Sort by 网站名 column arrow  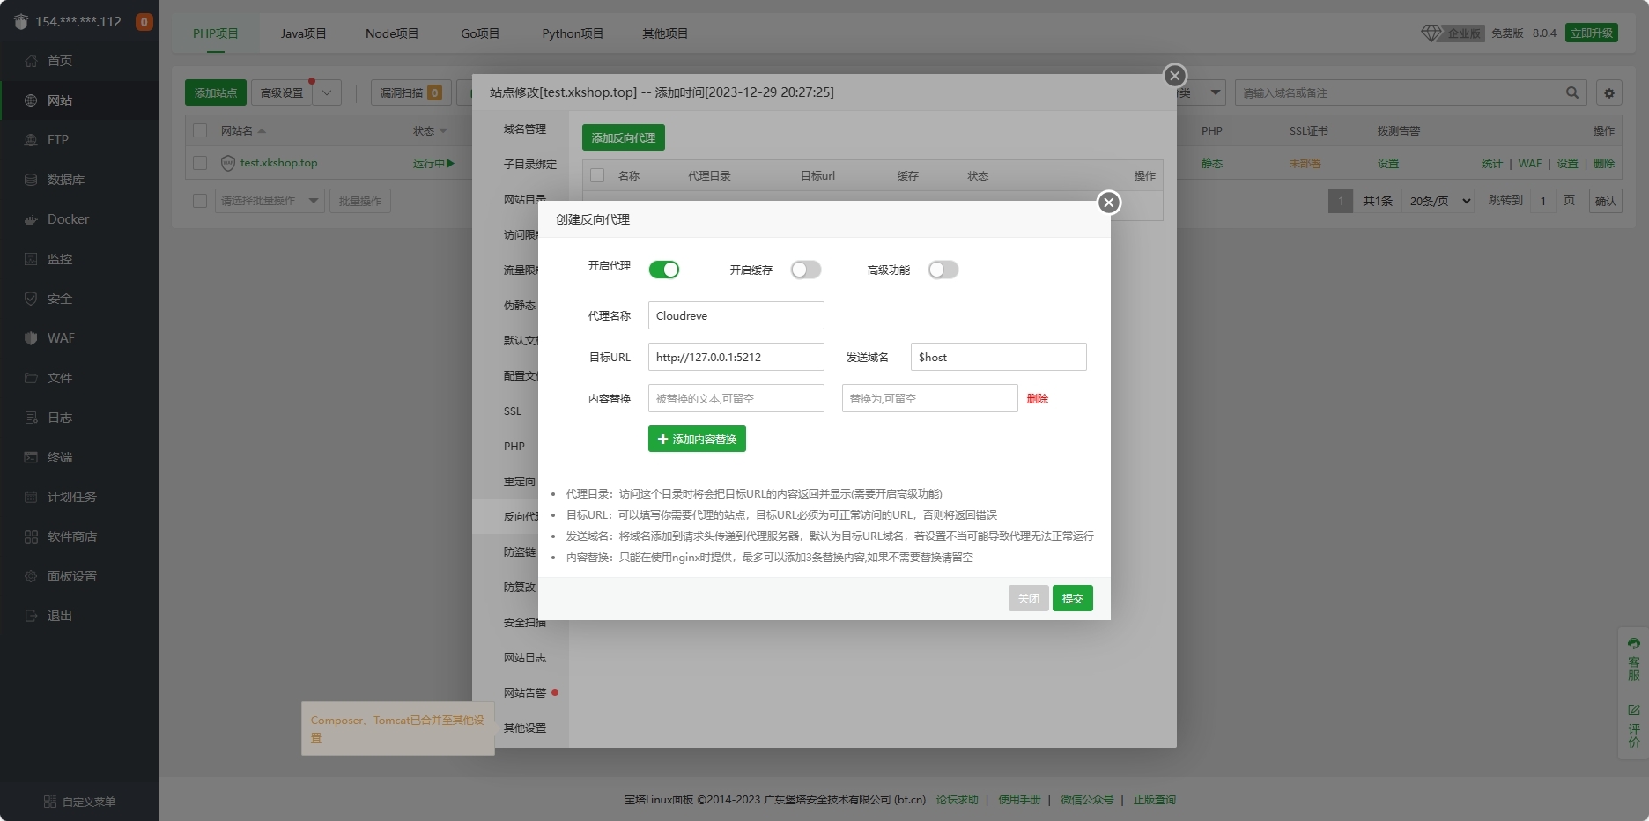click(262, 131)
